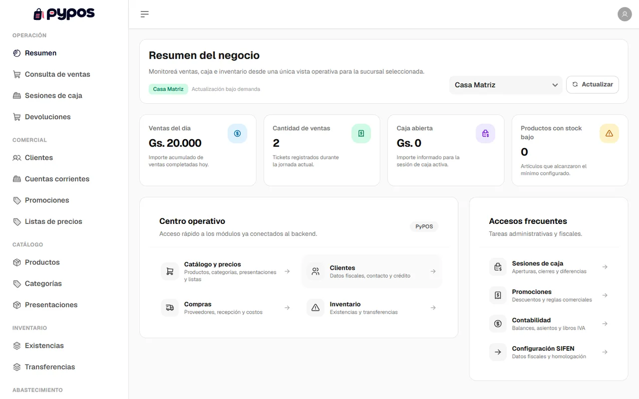Click the arrow icon beside Configuración SIFEN
639x399 pixels.
pyautogui.click(x=498, y=352)
